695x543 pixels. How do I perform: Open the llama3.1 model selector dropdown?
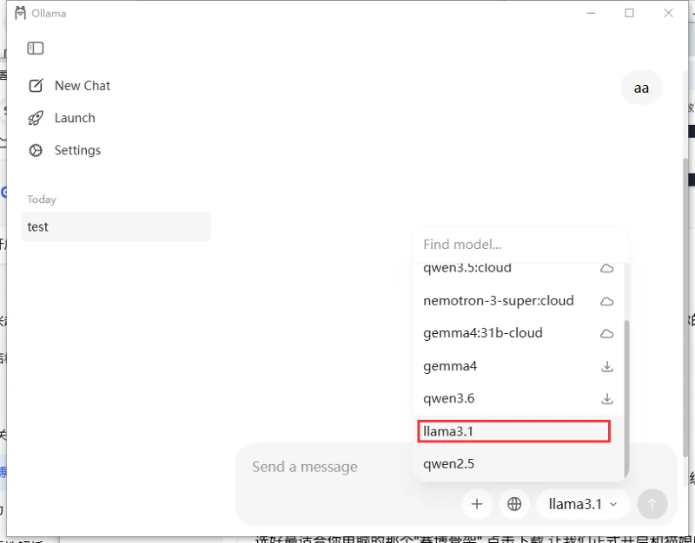coord(583,504)
